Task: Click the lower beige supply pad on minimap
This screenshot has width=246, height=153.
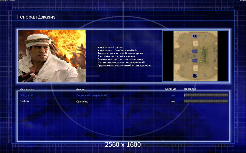Action: point(196,68)
